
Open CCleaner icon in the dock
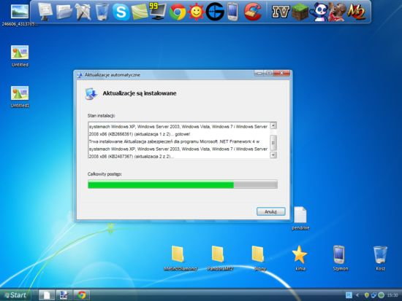pos(253,12)
